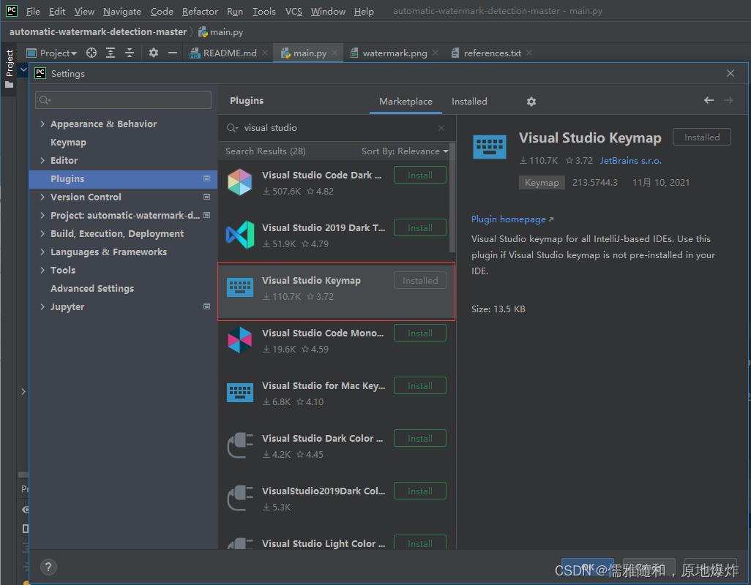This screenshot has height=585, width=751.
Task: Open the VCS menu
Action: [294, 11]
